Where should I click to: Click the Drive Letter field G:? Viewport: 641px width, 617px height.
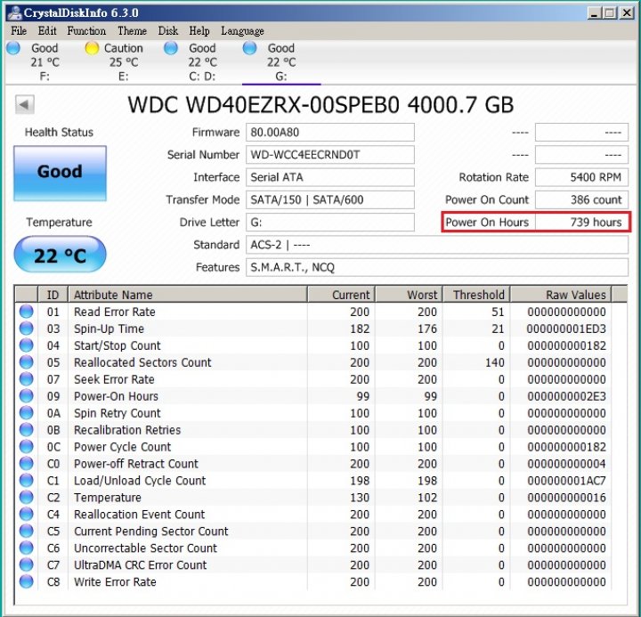(x=330, y=222)
